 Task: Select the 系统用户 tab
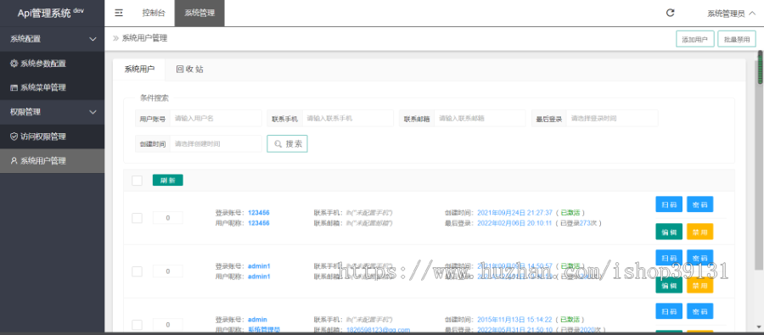pos(139,70)
